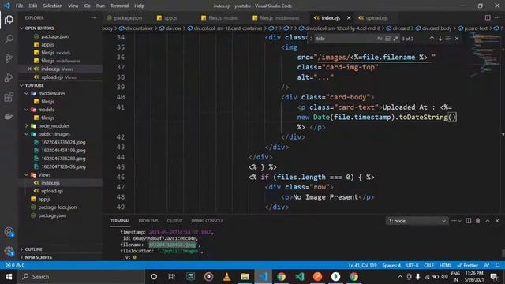Open the Search view in activity bar
Image resolution: width=505 pixels, height=284 pixels.
coord(9,39)
